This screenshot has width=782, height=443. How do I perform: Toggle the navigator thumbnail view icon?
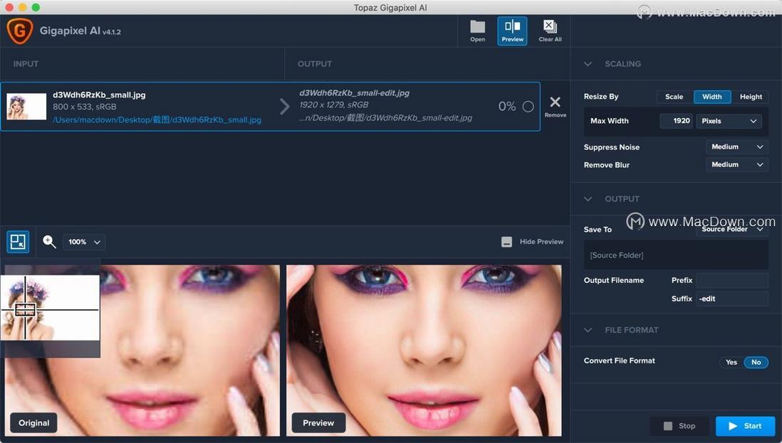coord(18,242)
